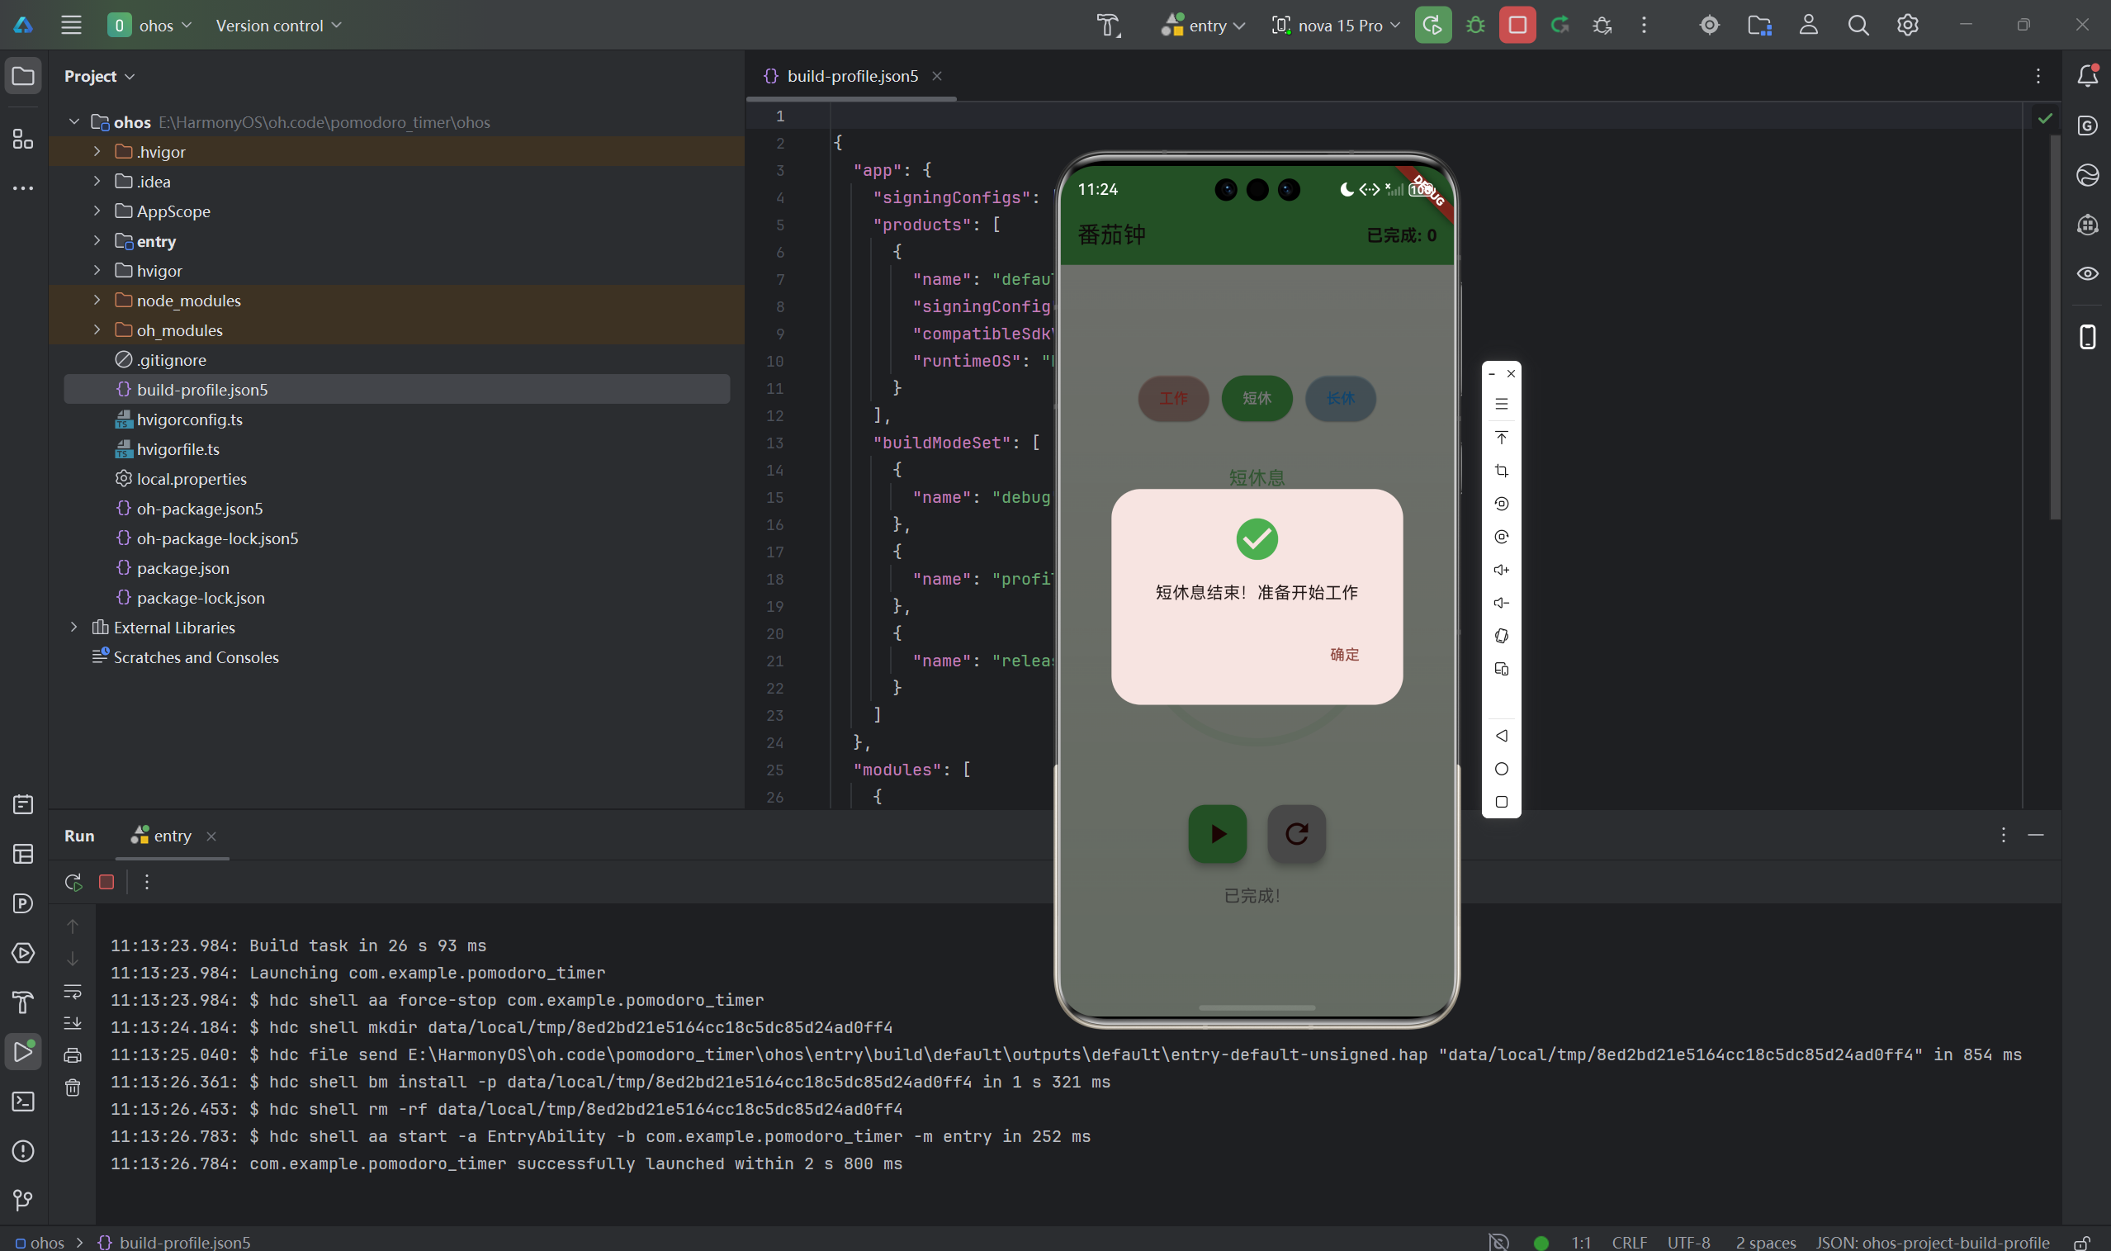Open the Notifications bell icon
The height and width of the screenshot is (1251, 2111).
coord(2086,76)
